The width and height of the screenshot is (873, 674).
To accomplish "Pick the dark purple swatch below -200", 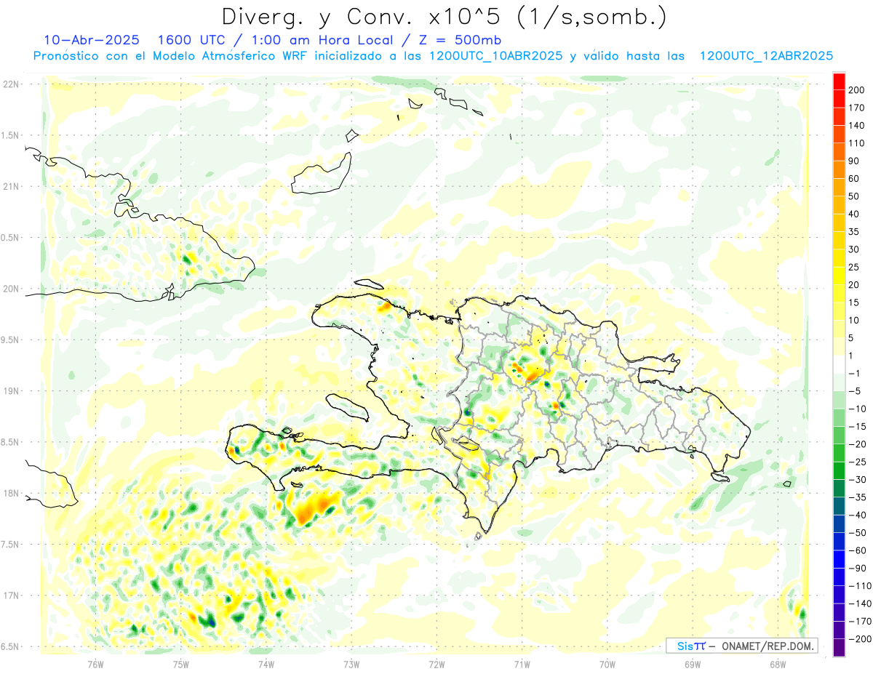I will [x=839, y=648].
